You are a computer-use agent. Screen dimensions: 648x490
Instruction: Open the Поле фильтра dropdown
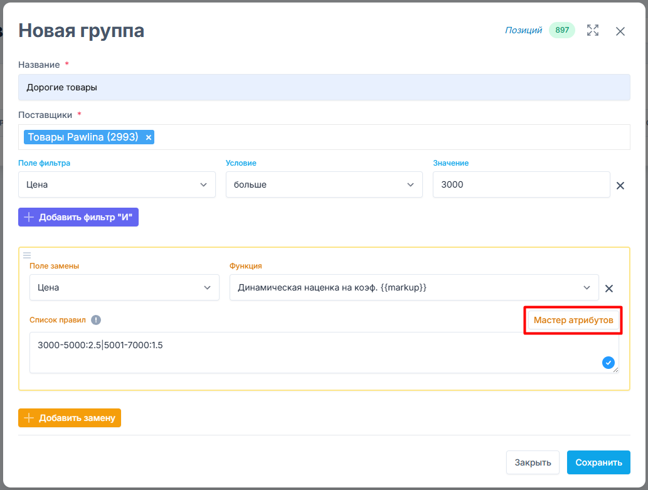[117, 184]
